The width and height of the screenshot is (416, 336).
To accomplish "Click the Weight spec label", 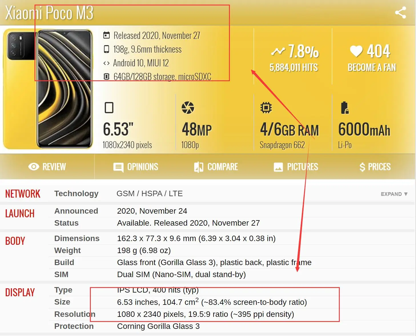I will [x=67, y=250].
